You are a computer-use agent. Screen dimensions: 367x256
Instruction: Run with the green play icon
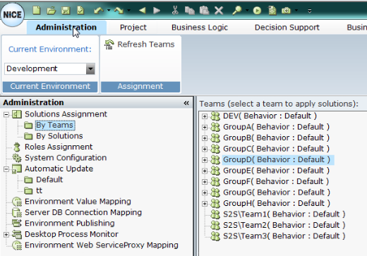[257, 11]
